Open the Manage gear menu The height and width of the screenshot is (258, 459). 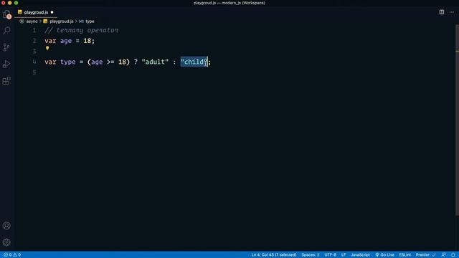pos(6,242)
